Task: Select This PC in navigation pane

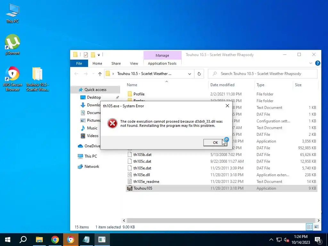Action: [91, 156]
